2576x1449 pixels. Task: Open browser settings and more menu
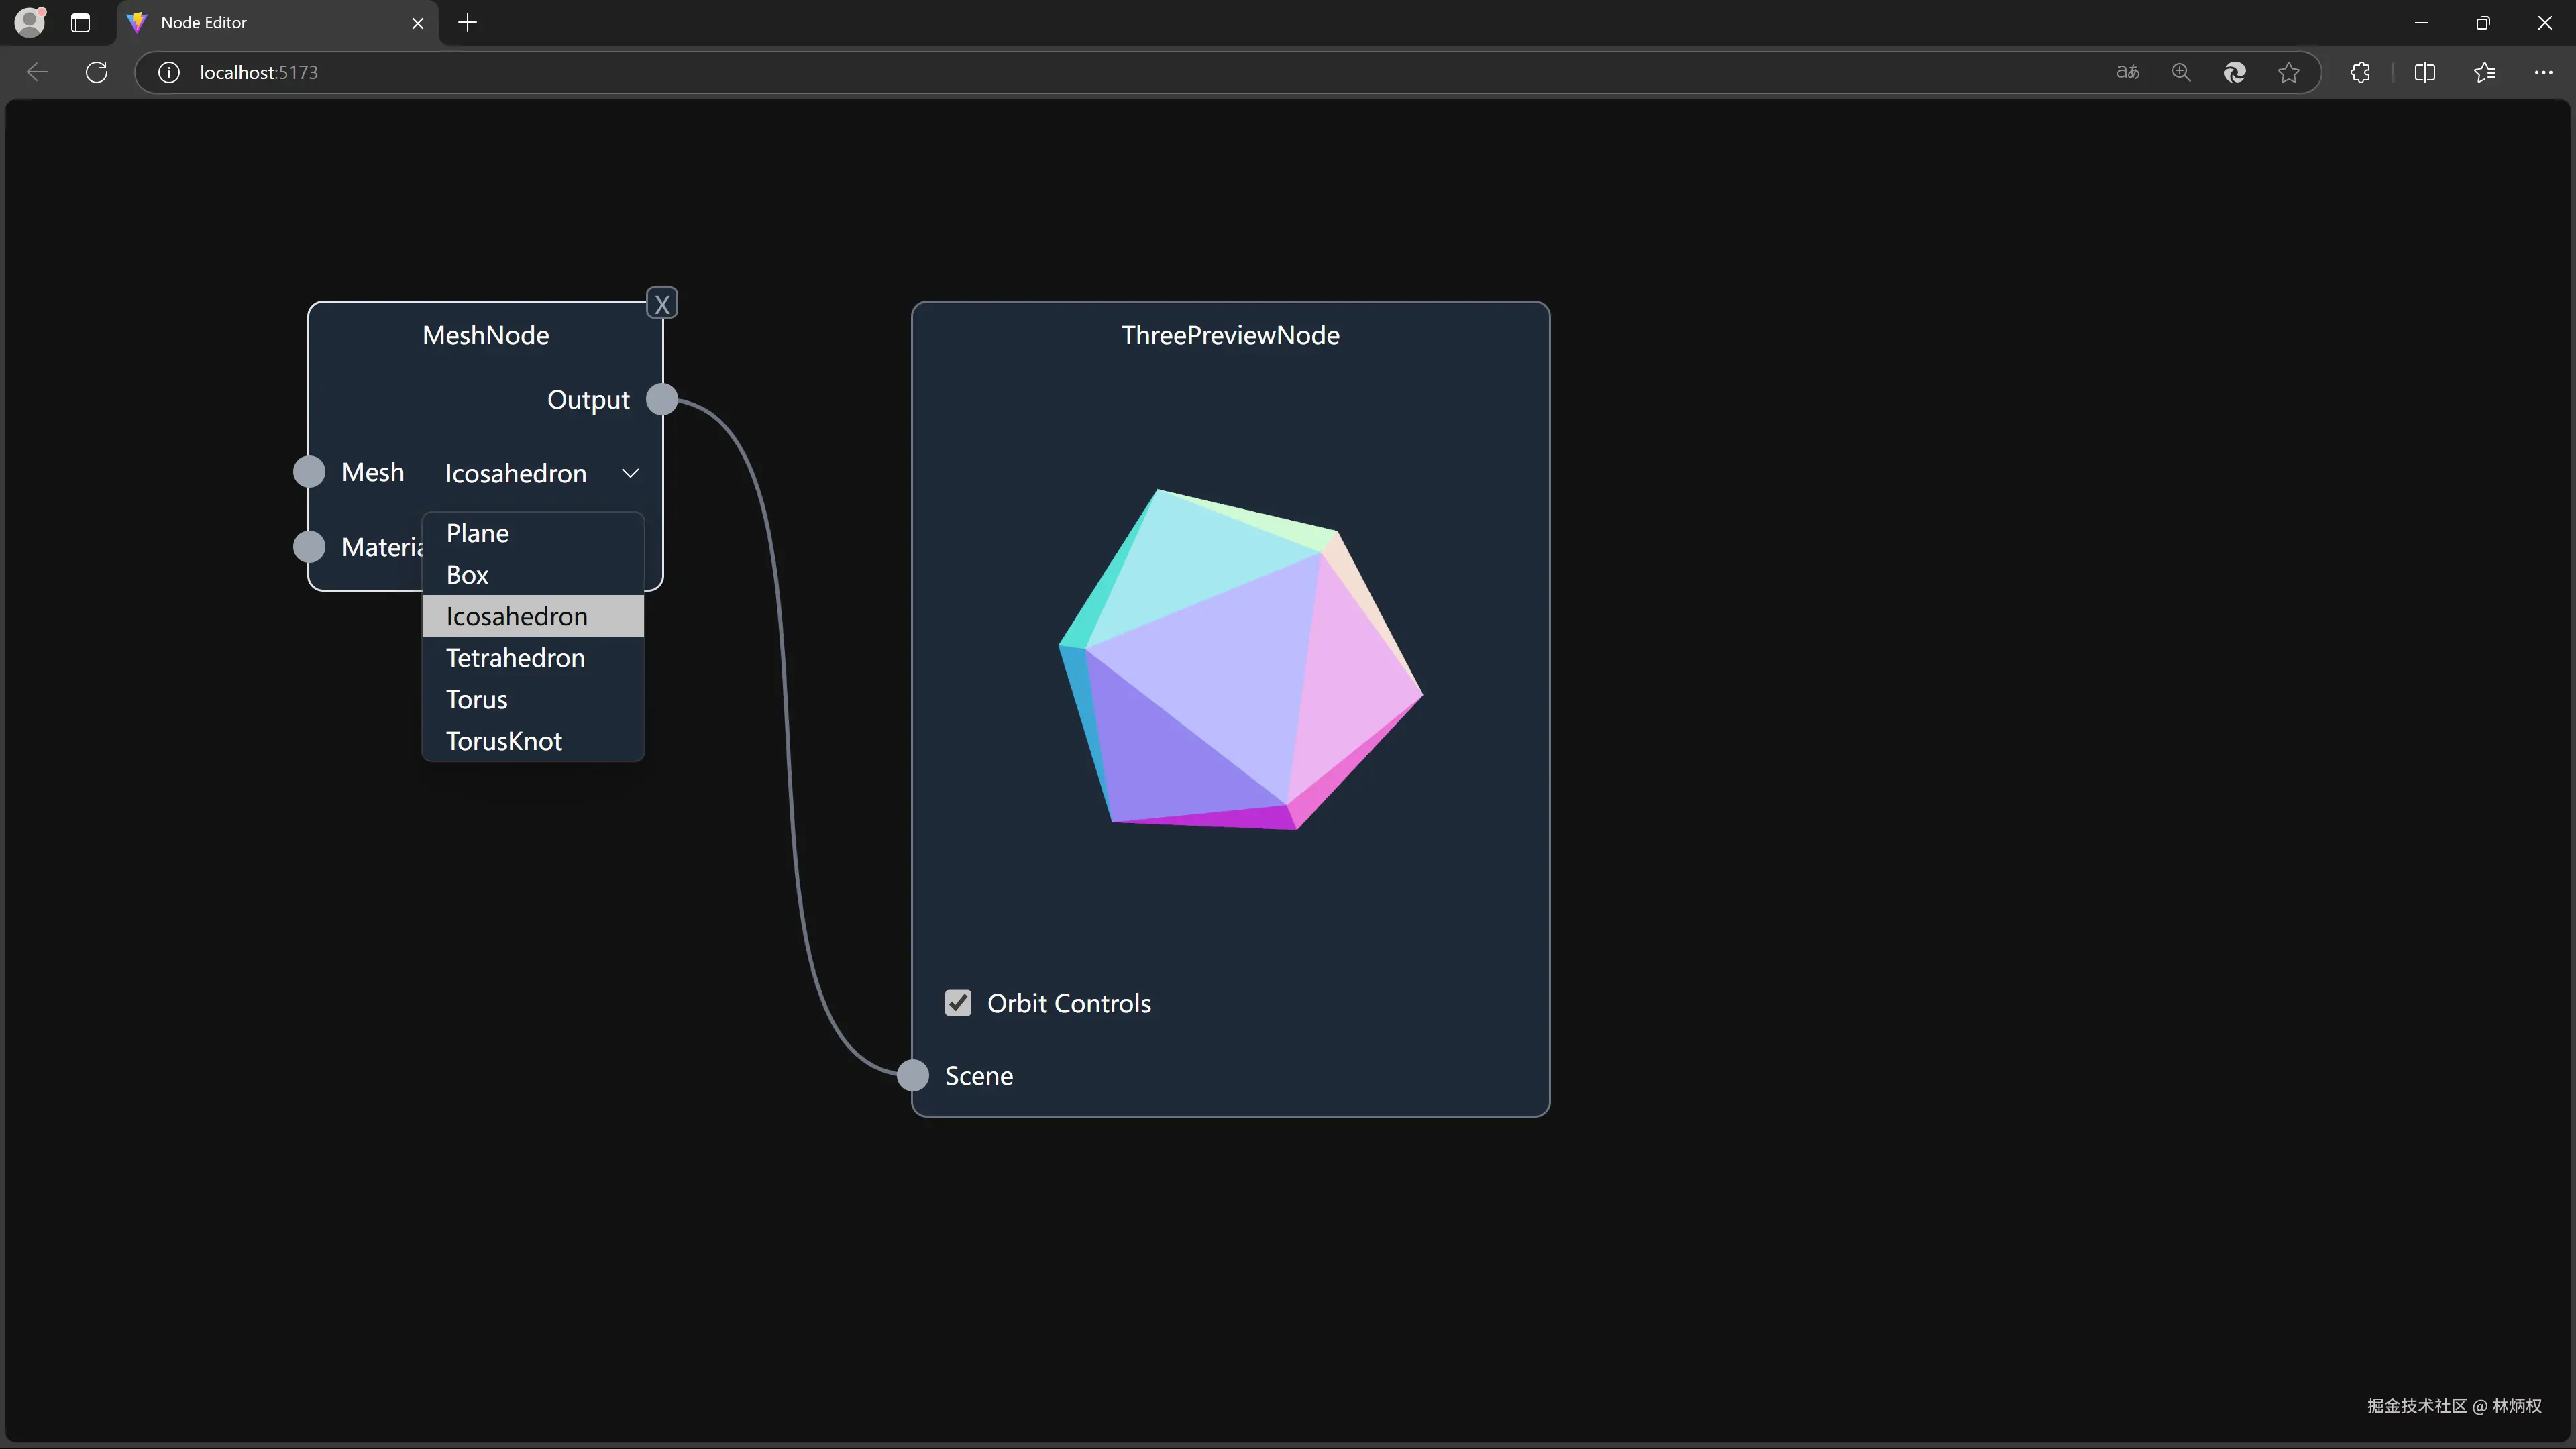pos(2543,72)
